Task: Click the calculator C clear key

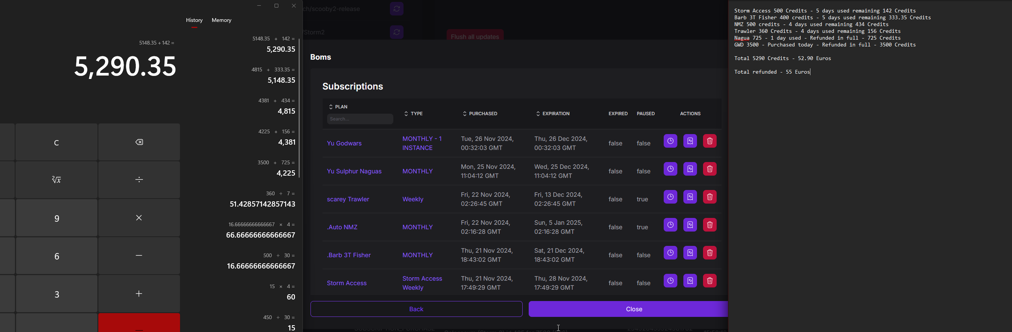Action: (x=57, y=142)
